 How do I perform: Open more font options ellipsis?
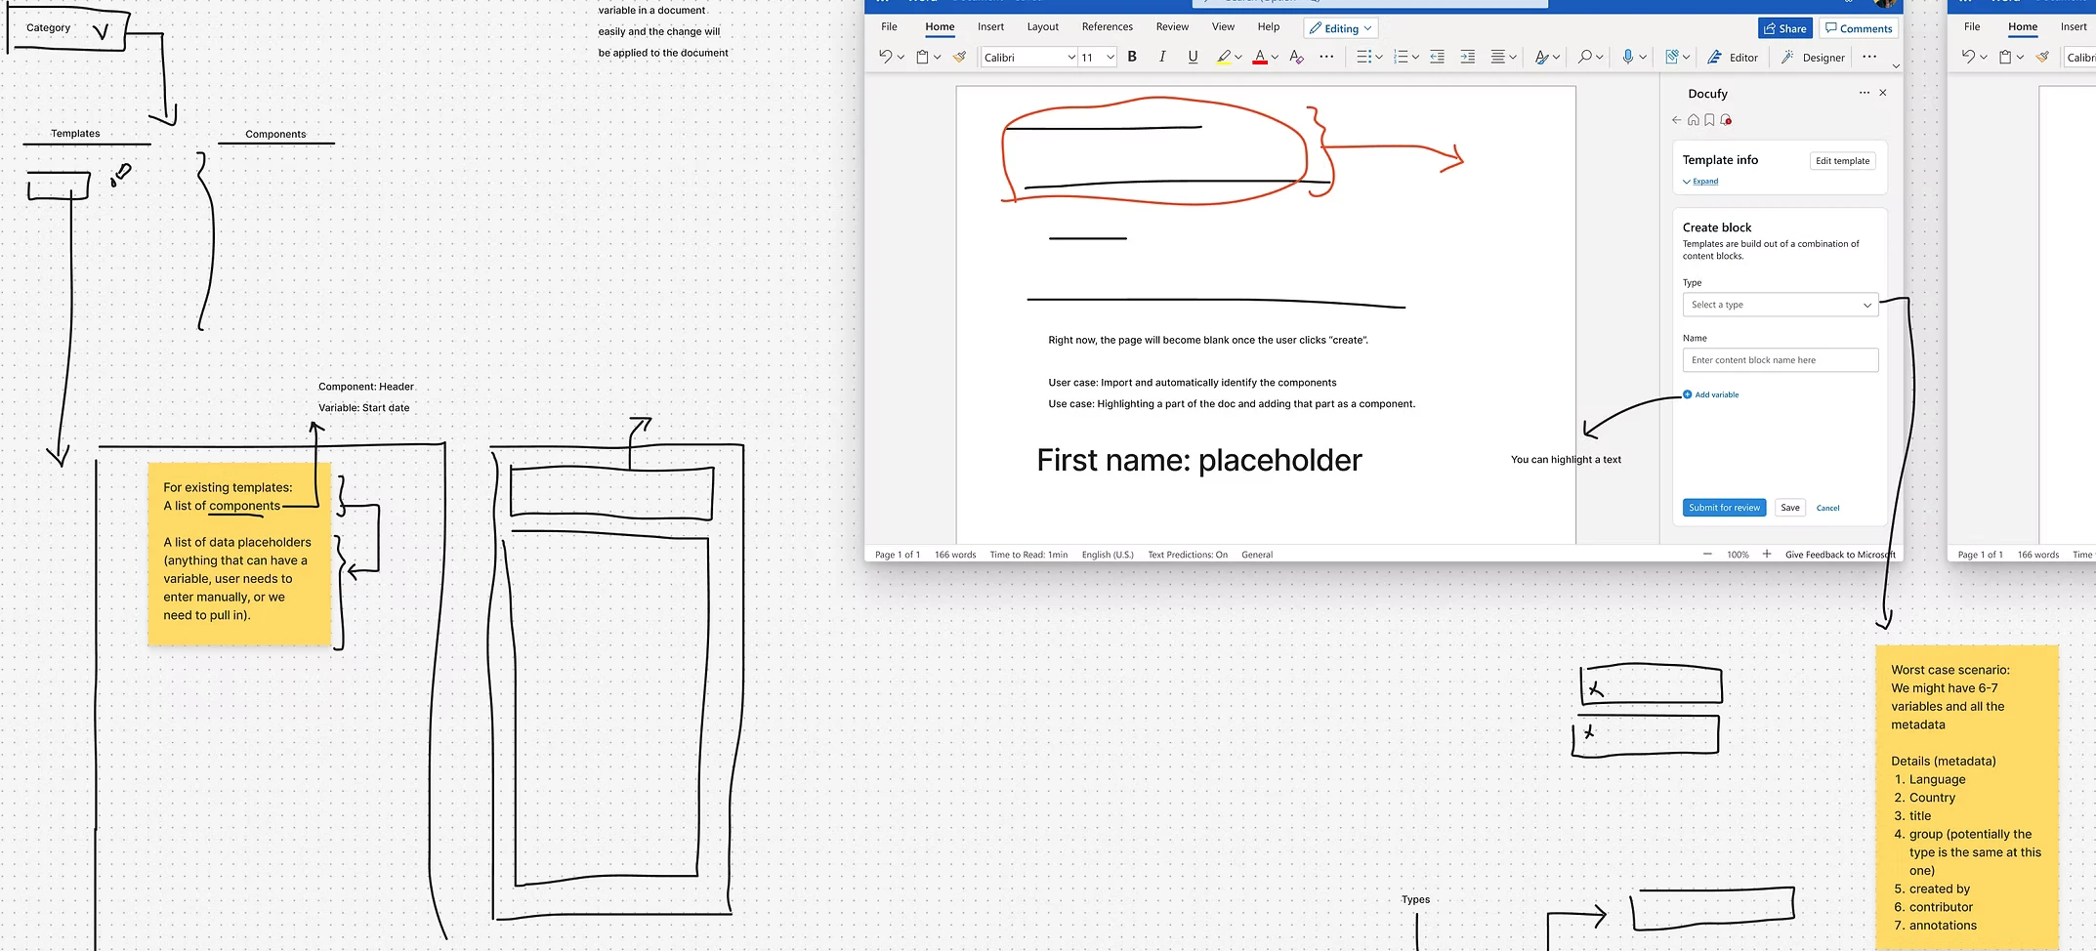pyautogui.click(x=1326, y=57)
